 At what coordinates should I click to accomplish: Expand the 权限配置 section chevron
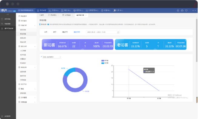[x=35, y=102]
